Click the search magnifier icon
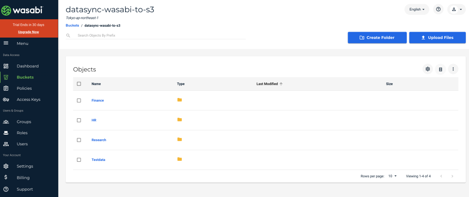Viewport: 469px width, 197px height. tap(68, 35)
